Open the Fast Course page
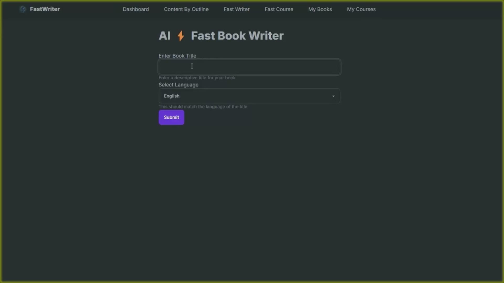This screenshot has width=504, height=283. tap(279, 9)
